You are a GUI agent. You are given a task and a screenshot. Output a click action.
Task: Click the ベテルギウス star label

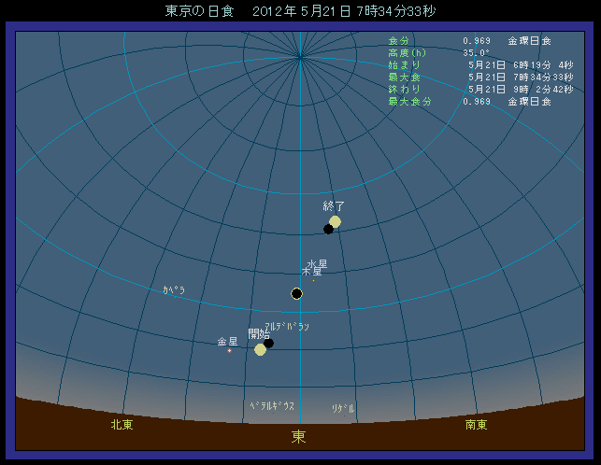pyautogui.click(x=272, y=406)
